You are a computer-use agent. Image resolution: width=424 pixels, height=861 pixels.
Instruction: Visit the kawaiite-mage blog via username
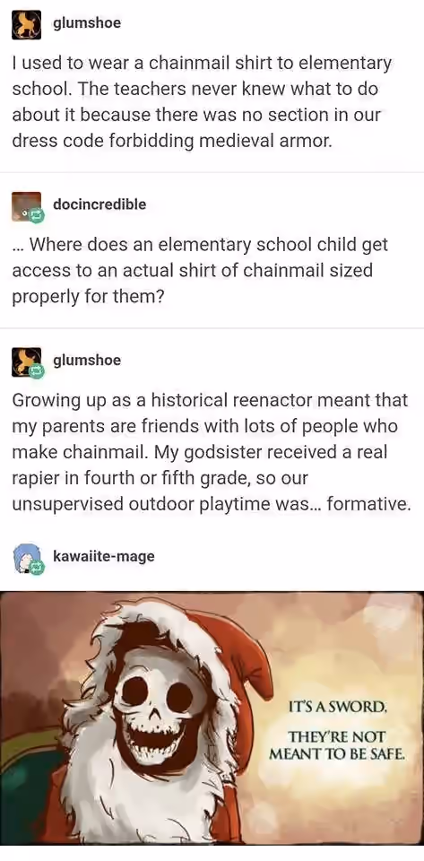tap(104, 556)
